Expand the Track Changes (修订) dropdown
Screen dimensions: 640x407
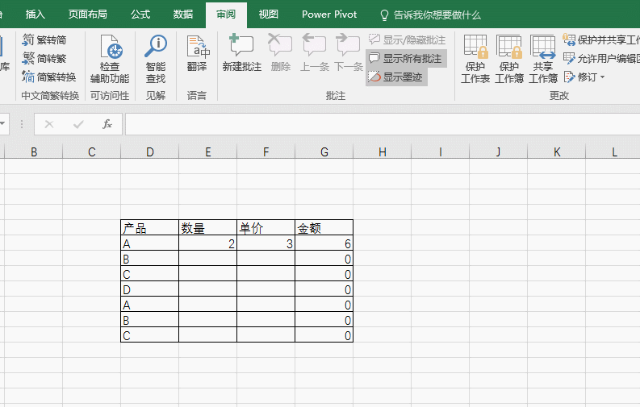(602, 77)
